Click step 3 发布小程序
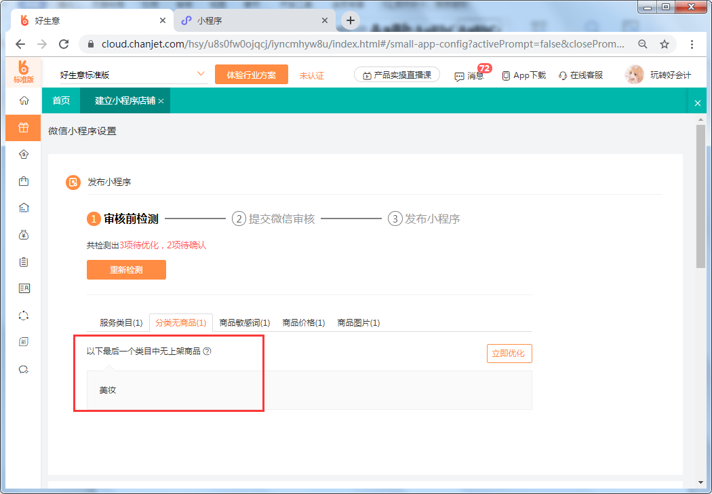 424,219
